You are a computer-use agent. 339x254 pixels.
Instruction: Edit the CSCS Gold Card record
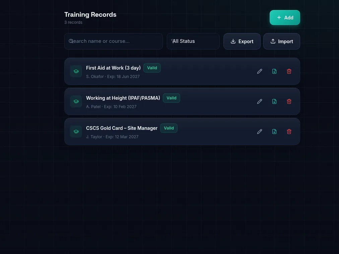coord(259,132)
